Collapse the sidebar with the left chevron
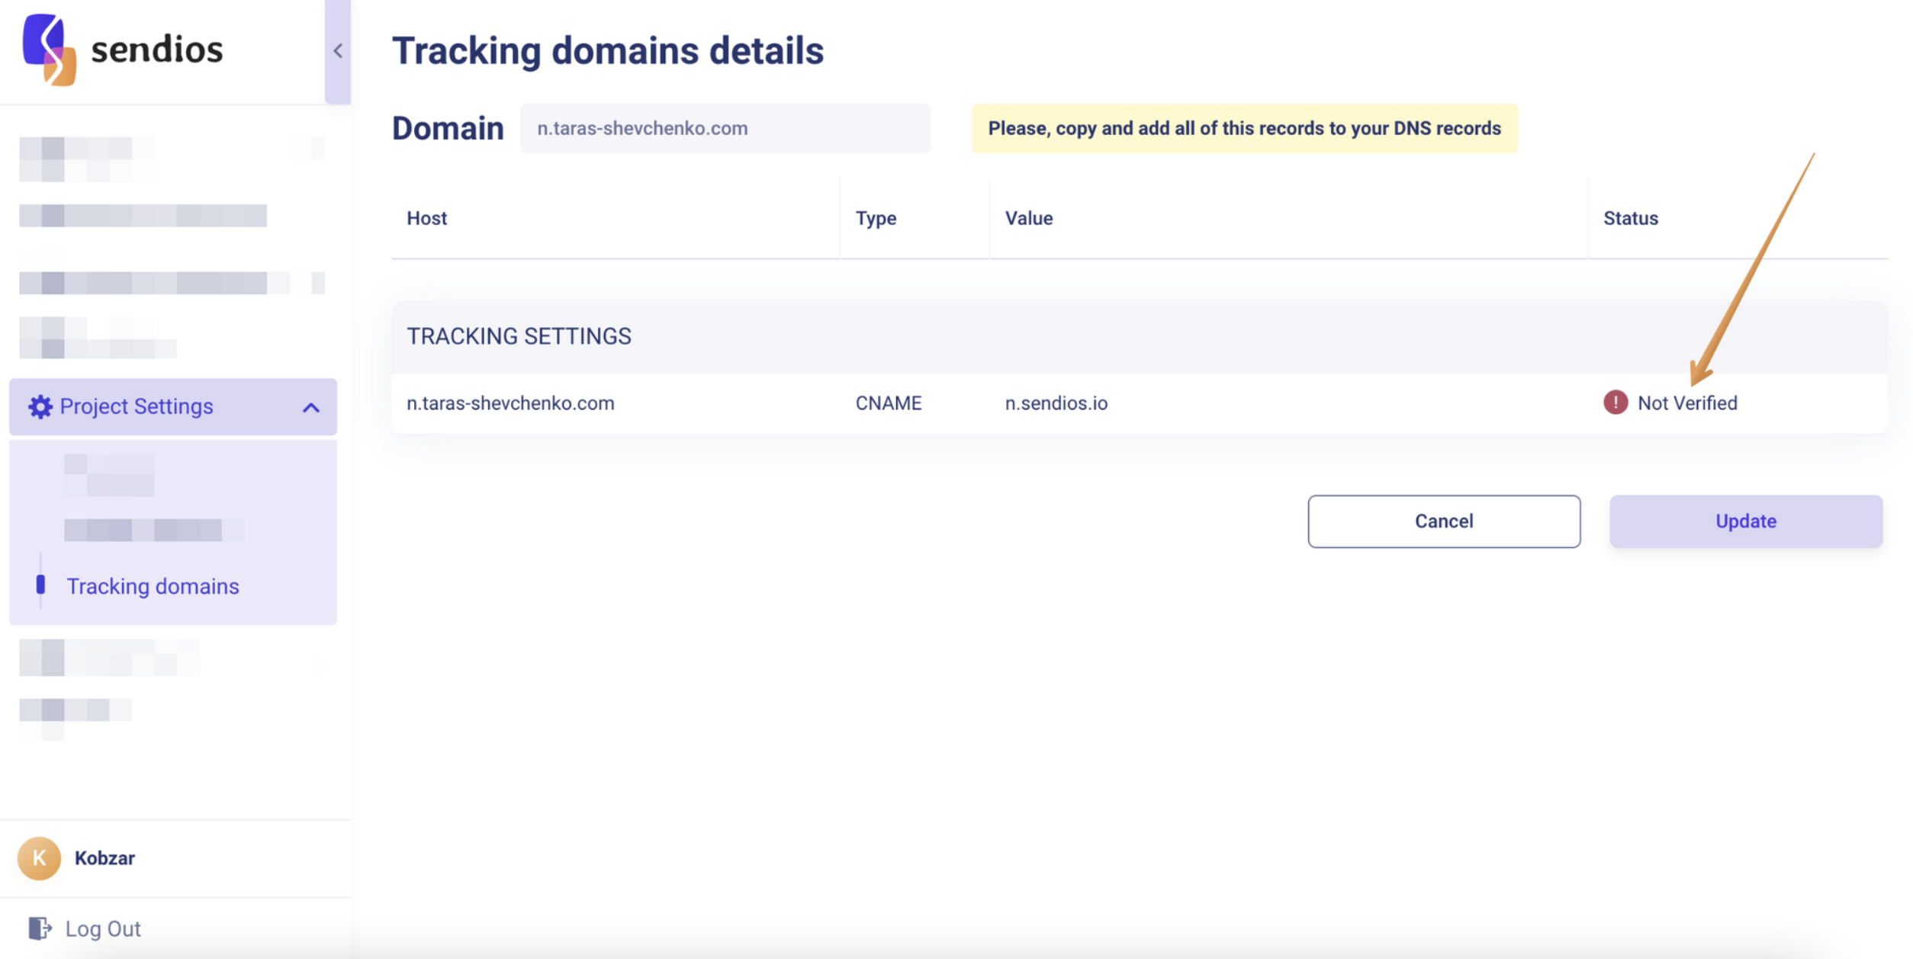 click(338, 51)
